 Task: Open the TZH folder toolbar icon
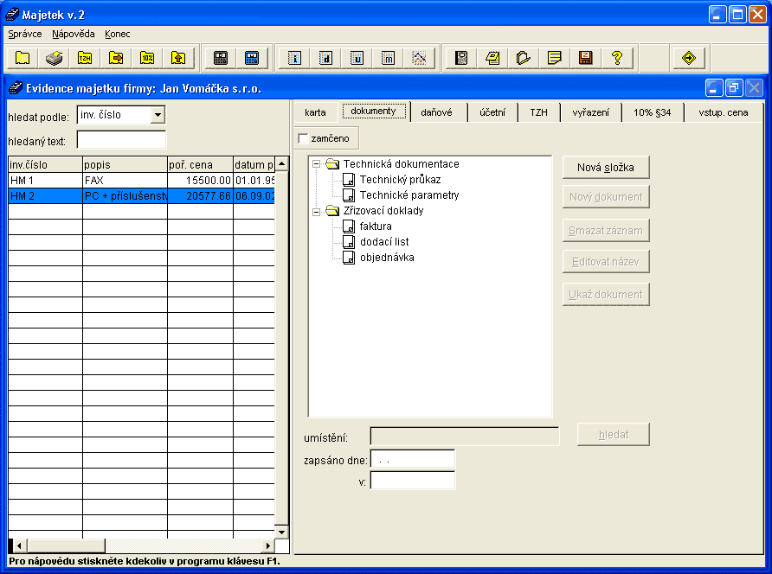coord(85,58)
